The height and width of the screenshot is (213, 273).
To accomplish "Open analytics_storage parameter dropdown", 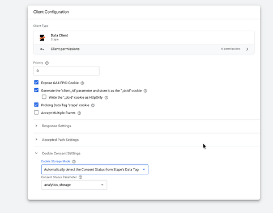I will click(74, 185).
